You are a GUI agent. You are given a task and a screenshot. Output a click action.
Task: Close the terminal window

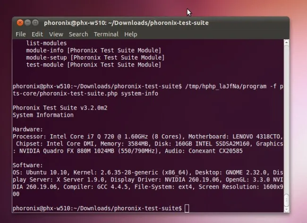coord(20,23)
